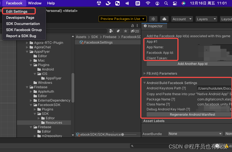232x152 pixels.
Task: Open Project panel three-dot options menu
Action: point(137,26)
